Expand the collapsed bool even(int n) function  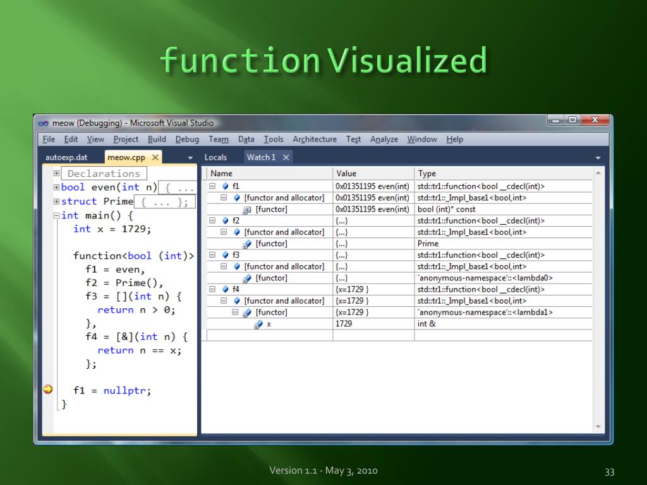[x=56, y=187]
